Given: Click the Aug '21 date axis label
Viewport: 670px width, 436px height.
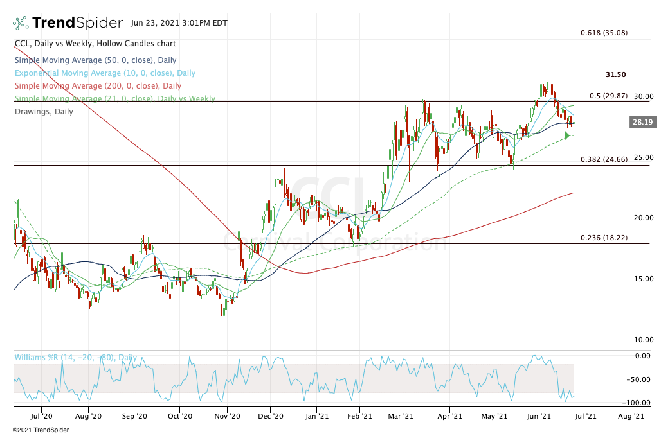Looking at the screenshot, I should click(x=631, y=416).
